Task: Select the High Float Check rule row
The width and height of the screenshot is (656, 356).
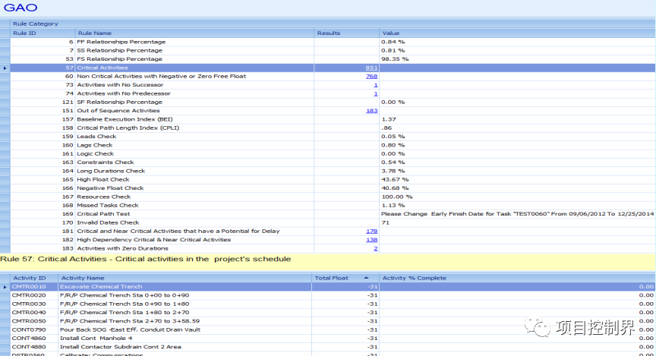Action: pos(333,179)
